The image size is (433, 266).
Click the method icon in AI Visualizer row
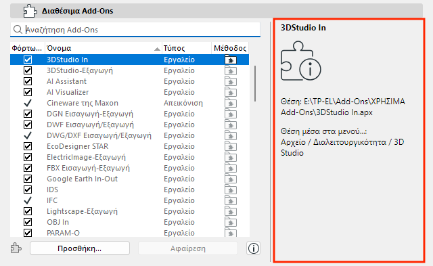[231, 92]
